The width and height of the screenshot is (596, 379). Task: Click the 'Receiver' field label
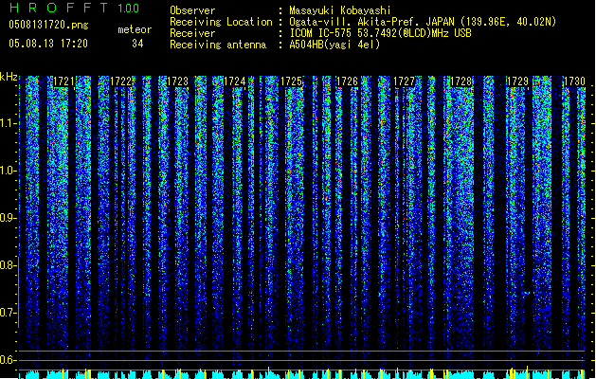click(192, 33)
